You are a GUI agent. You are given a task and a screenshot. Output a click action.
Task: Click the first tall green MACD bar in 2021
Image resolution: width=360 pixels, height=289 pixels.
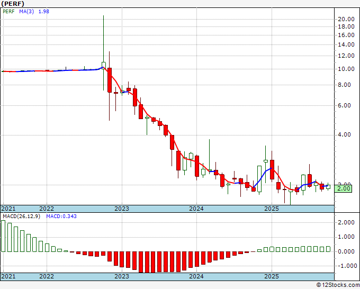coord(3,236)
